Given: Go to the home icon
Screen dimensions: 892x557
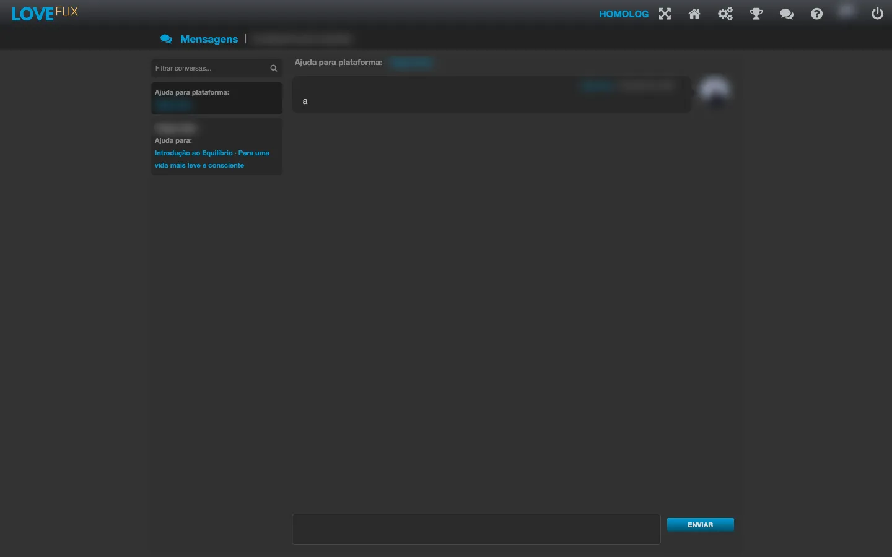Looking at the screenshot, I should pos(694,14).
